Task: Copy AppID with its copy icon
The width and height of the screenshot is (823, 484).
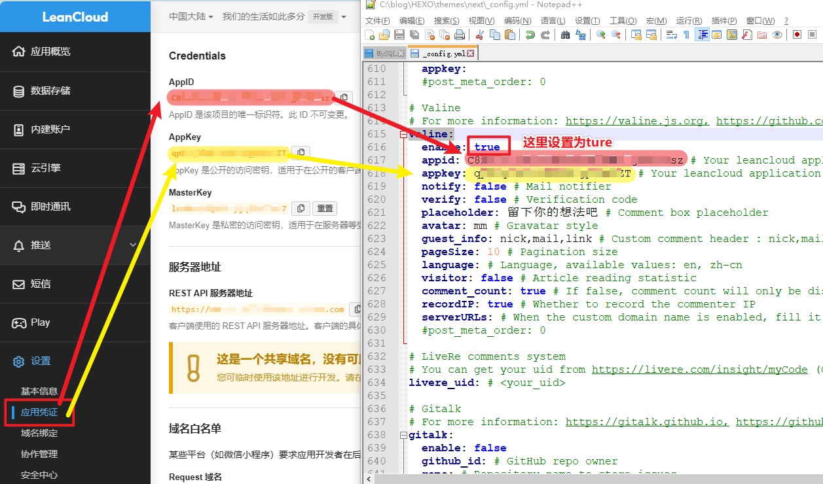Action: point(343,98)
